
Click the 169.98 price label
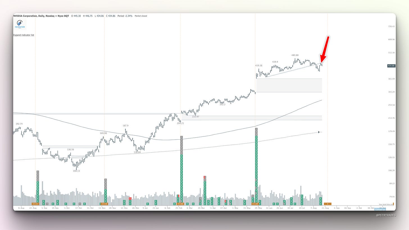(103, 133)
